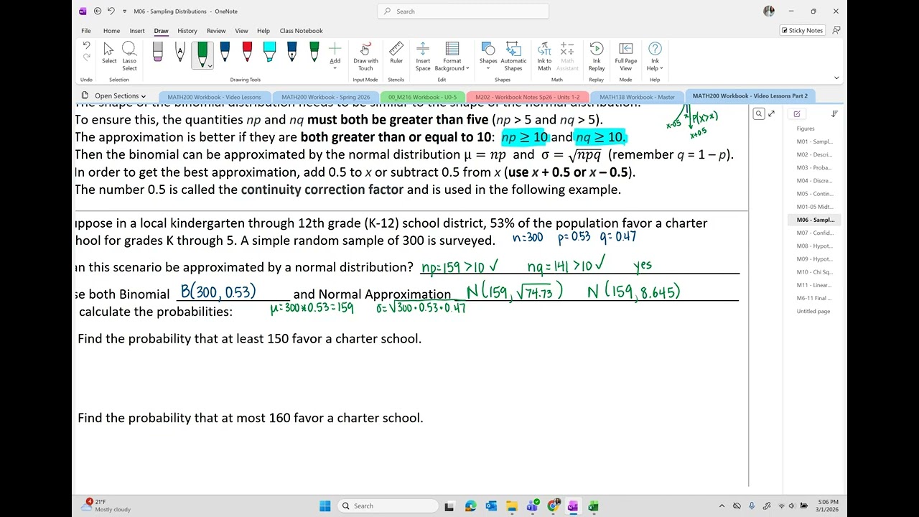Open the Untitled page entry
919x517 pixels.
click(815, 311)
